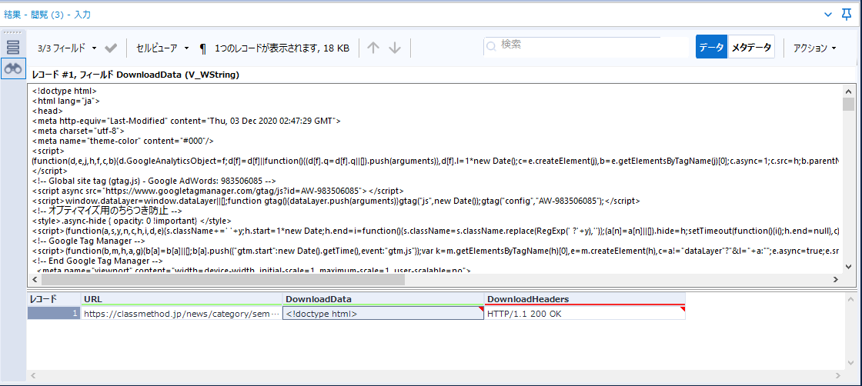This screenshot has width=862, height=386.
Task: Click the Last-Modified meta tag line
Action: [x=186, y=120]
